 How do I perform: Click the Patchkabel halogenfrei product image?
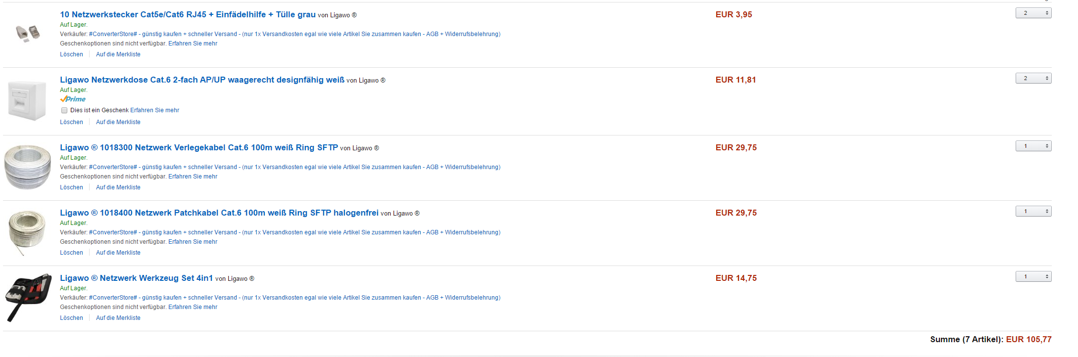[27, 232]
